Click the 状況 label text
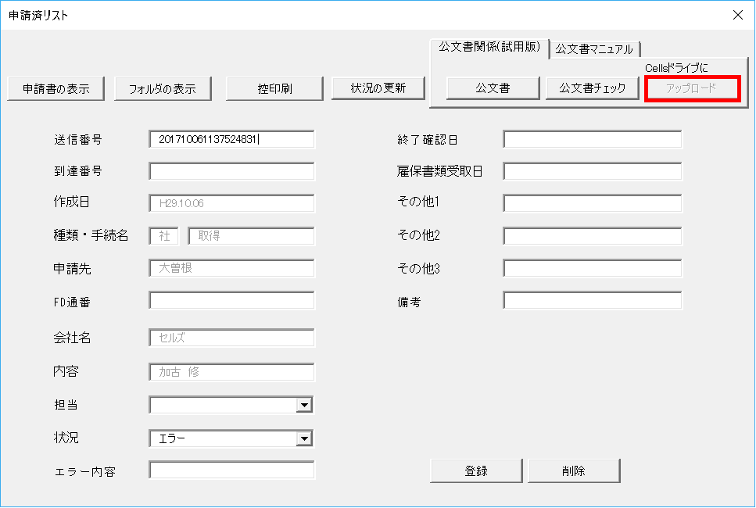This screenshot has width=756, height=508. click(x=66, y=438)
